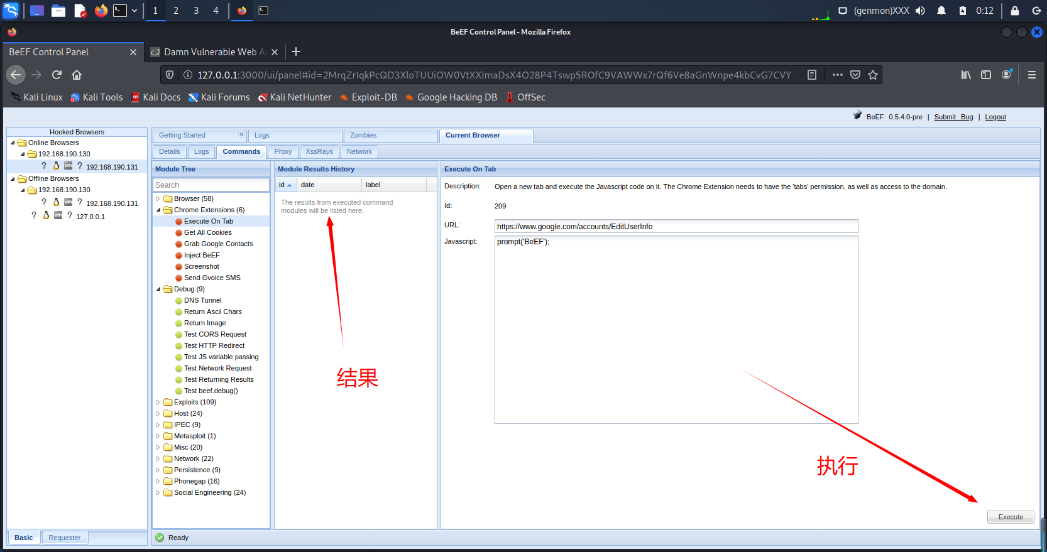Open Google Hacking DB bookmark
This screenshot has width=1047, height=552.
451,97
